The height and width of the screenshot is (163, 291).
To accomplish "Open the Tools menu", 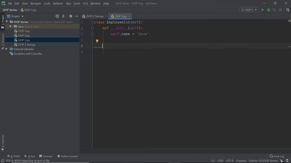I will (77, 4).
